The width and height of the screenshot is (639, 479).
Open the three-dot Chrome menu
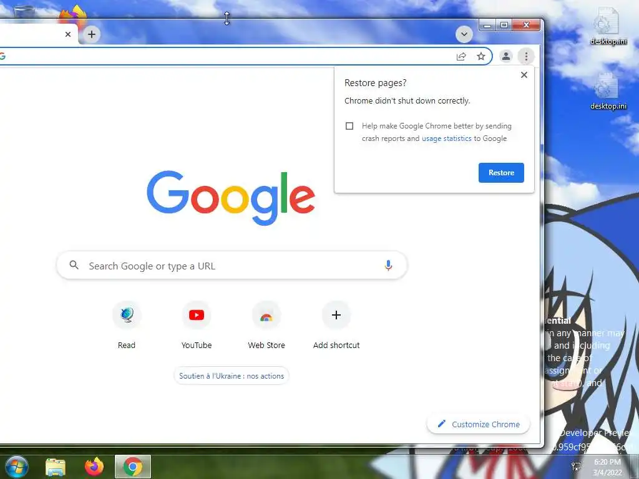[526, 56]
